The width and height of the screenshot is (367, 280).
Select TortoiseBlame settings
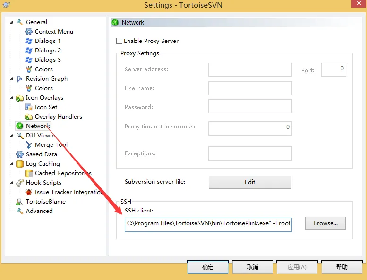coord(46,202)
